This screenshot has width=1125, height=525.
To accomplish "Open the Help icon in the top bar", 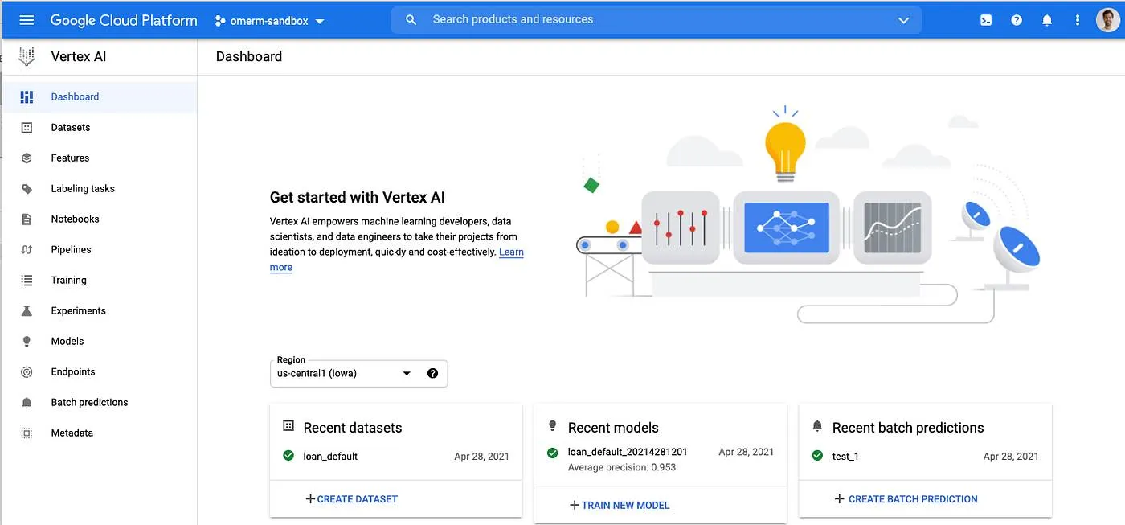I will pos(1016,19).
